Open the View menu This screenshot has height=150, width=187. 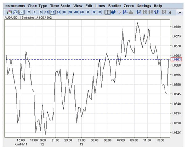click(x=78, y=6)
